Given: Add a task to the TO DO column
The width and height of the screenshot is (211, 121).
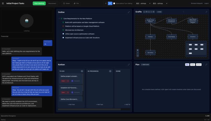Looking at the screenshot, I should click(71, 104).
